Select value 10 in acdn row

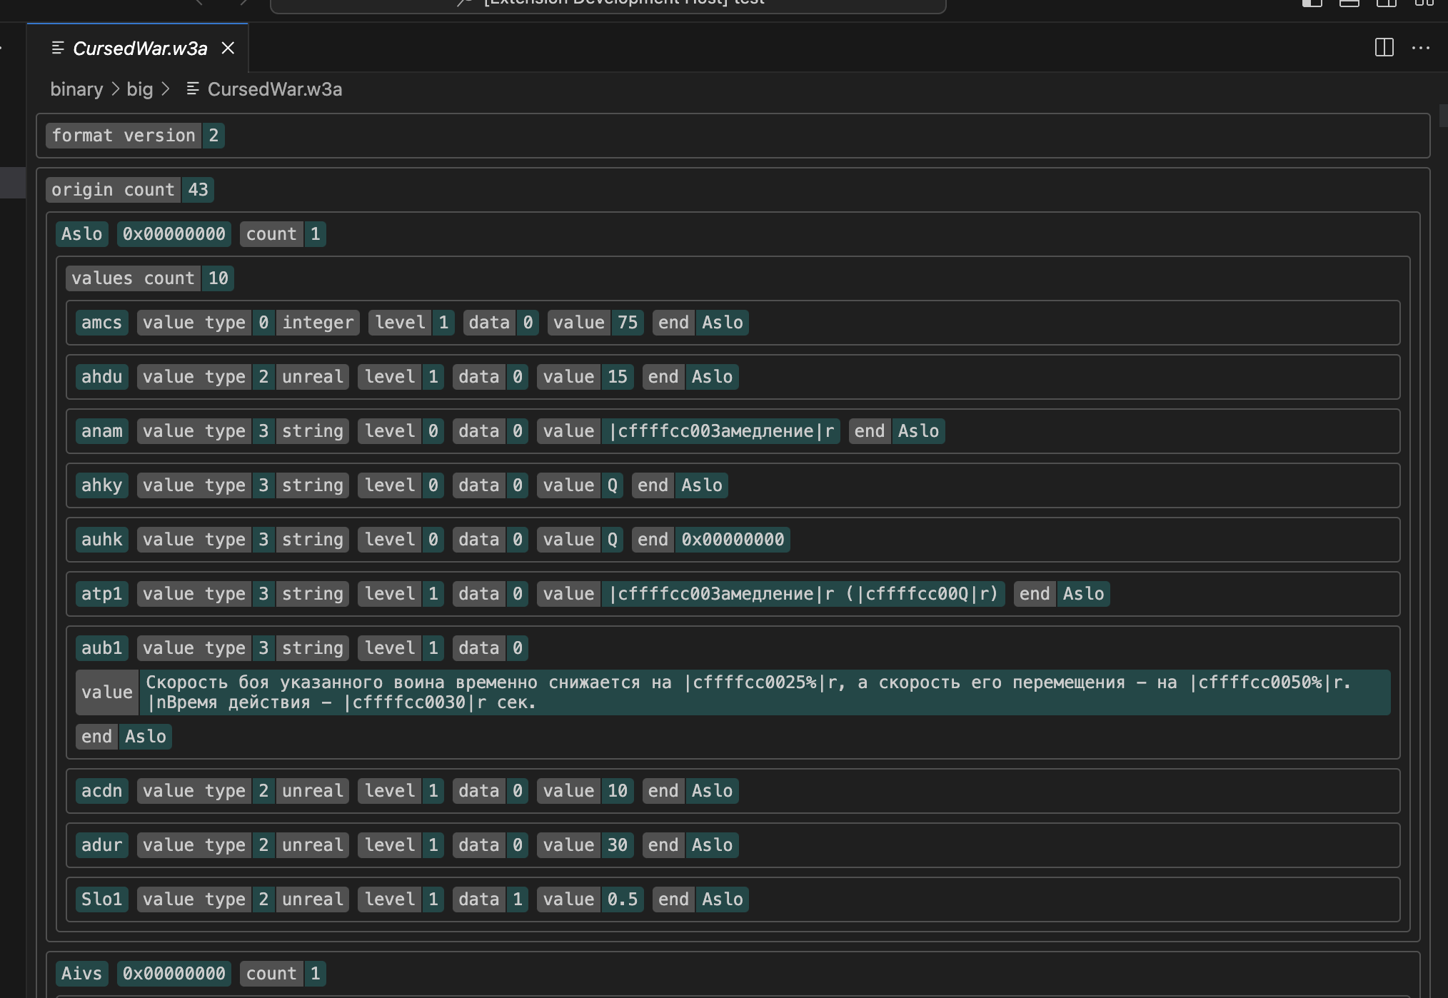pyautogui.click(x=617, y=791)
